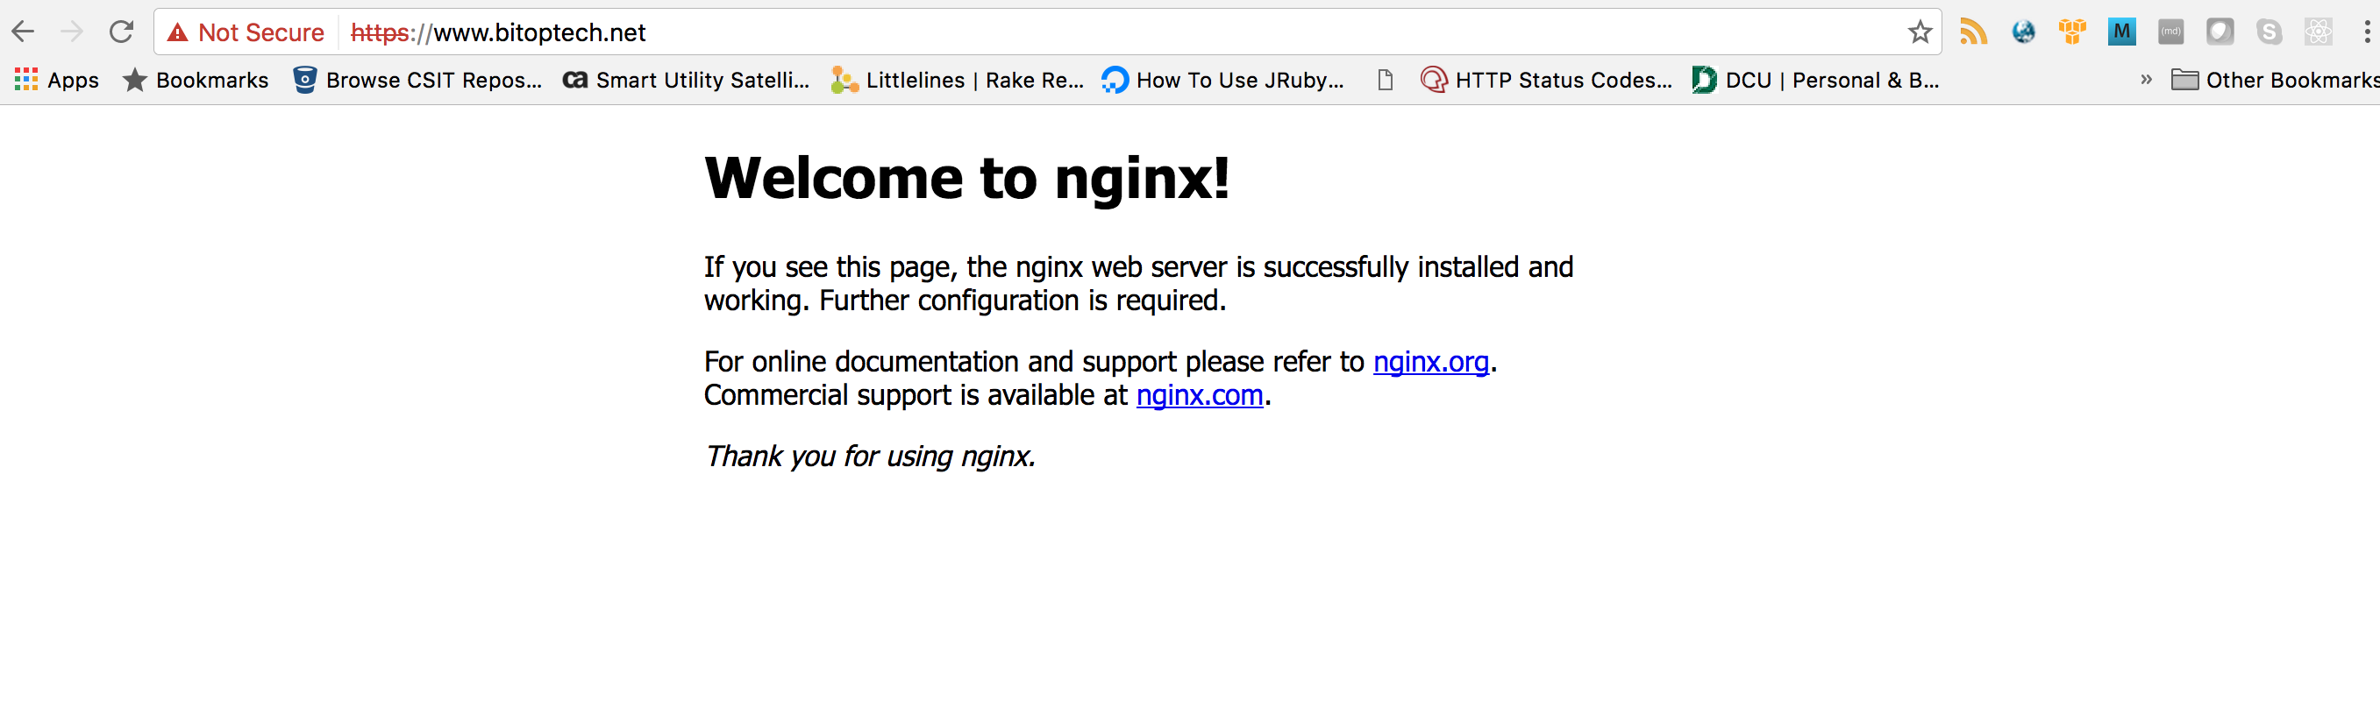Click the browser back arrow
2380x708 pixels.
pos(23,32)
